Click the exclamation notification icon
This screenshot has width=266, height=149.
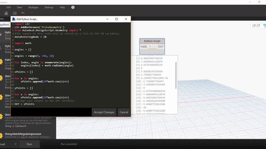(x=73, y=7)
